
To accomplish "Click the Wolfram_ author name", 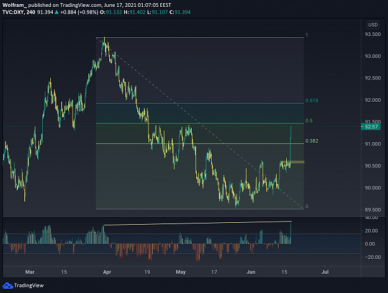I will (x=14, y=5).
